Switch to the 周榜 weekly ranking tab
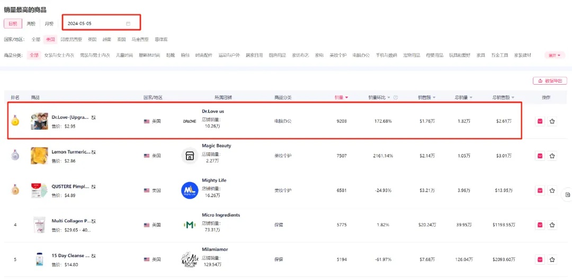Image resolution: width=572 pixels, height=279 pixels. [31, 23]
